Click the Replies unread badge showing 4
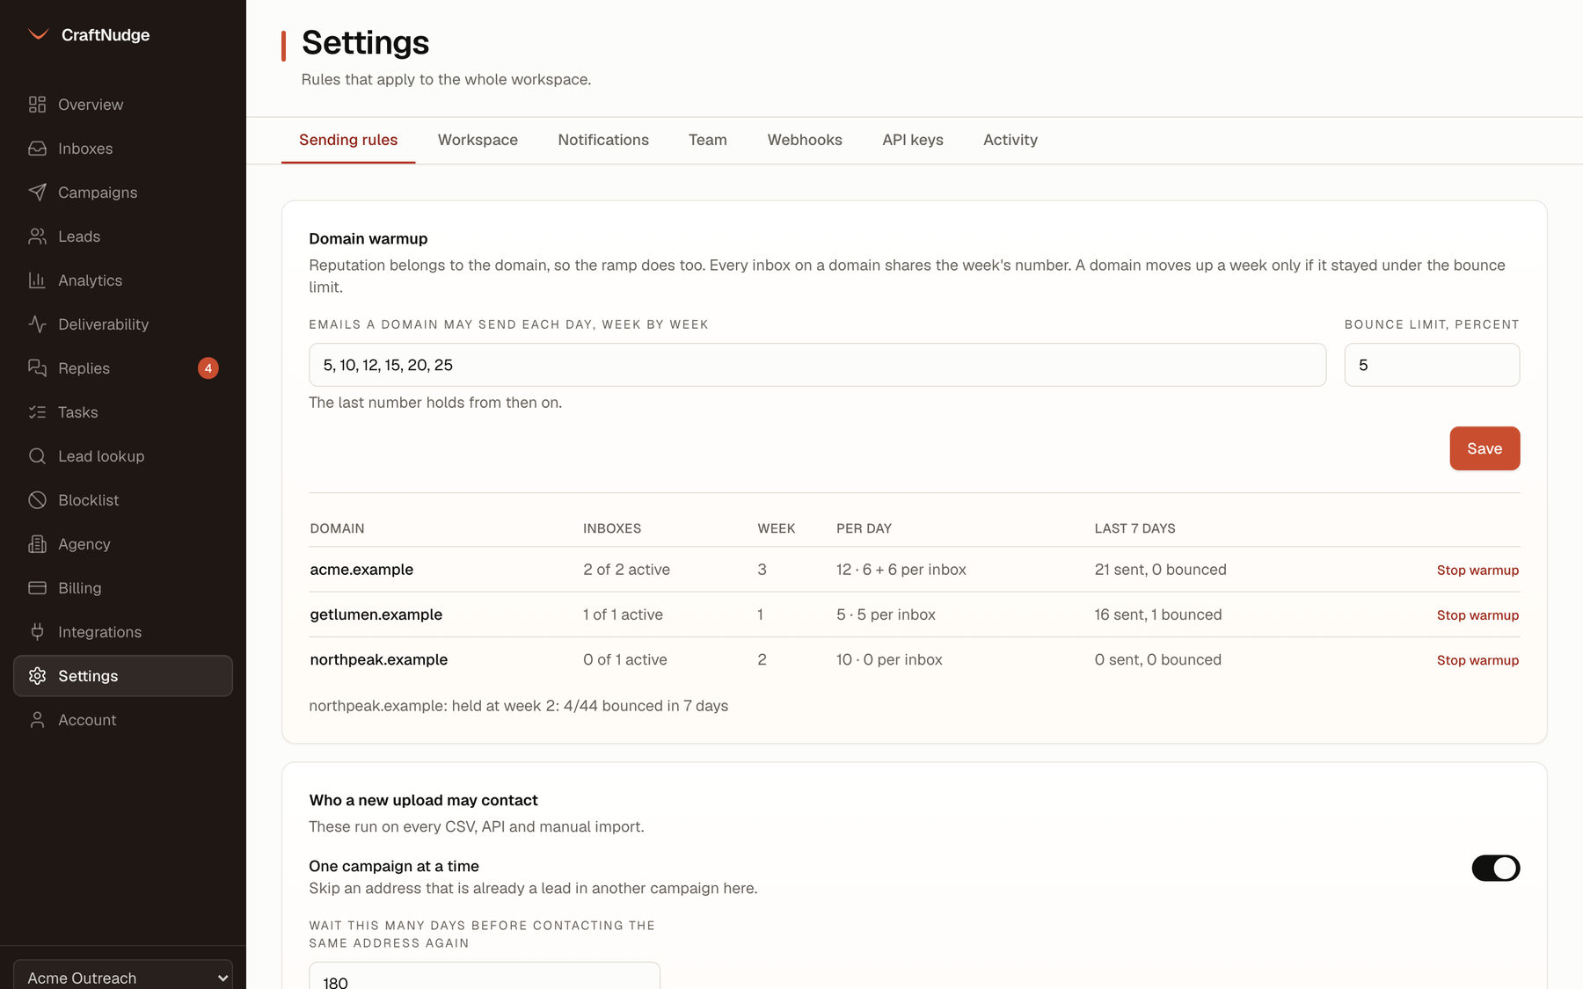1583x989 pixels. [208, 368]
